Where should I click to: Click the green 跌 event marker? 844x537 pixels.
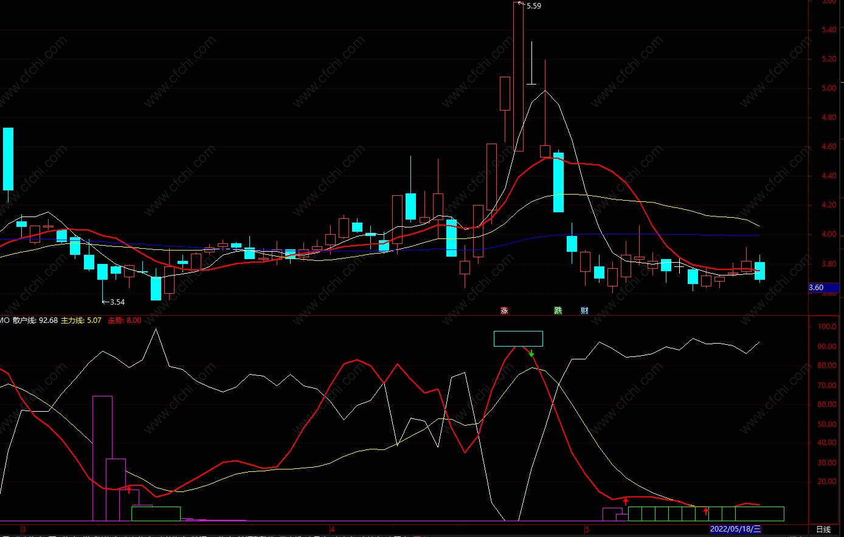point(558,310)
